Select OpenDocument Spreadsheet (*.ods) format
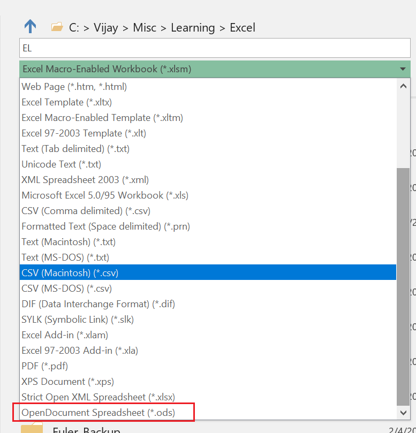 coord(208,413)
